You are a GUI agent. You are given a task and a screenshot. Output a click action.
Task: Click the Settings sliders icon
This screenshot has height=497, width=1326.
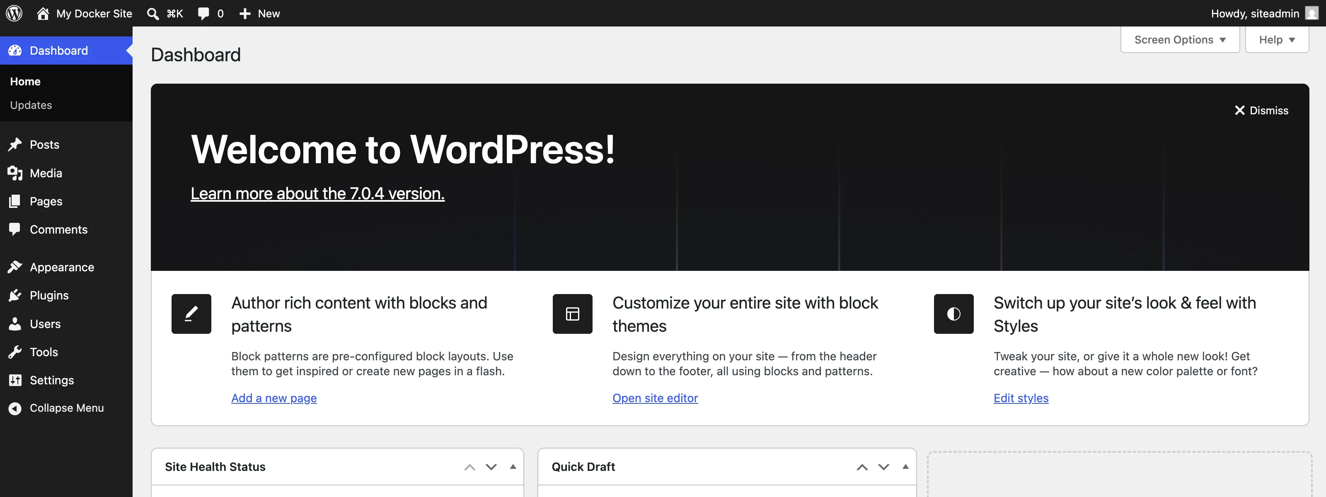pos(15,380)
